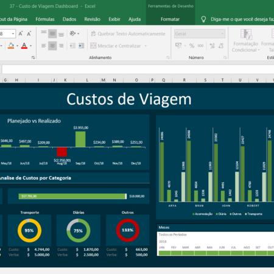The image size is (274, 274).
Task: Open the Alinhamento dialog launcher
Action: point(168,58)
